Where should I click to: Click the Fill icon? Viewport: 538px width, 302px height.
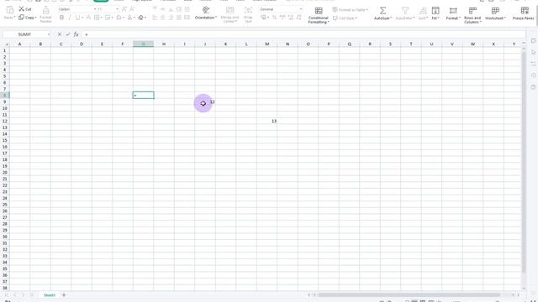coord(435,11)
